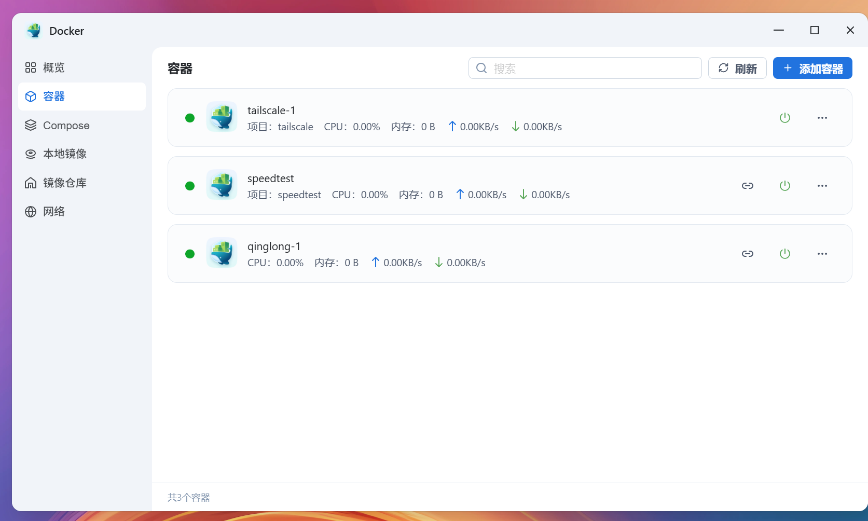This screenshot has height=521, width=868.
Task: Select the 容器 page title heading
Action: click(179, 68)
